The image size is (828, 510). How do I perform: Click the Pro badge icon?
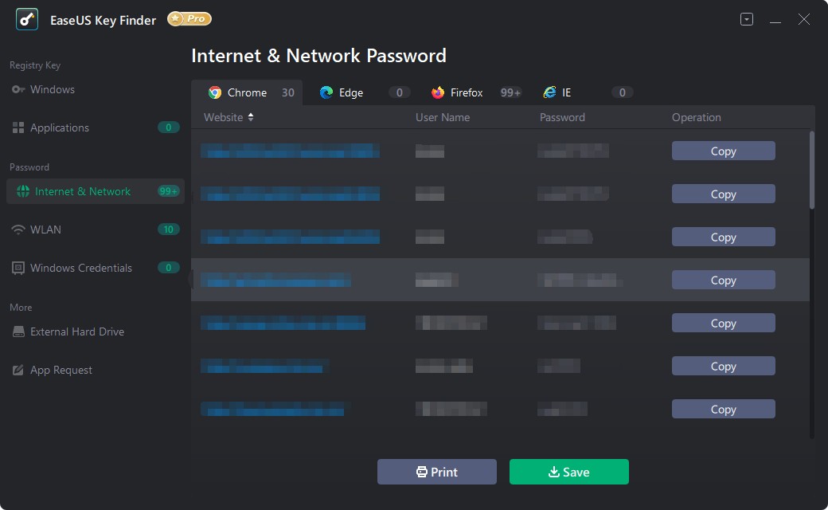[189, 19]
